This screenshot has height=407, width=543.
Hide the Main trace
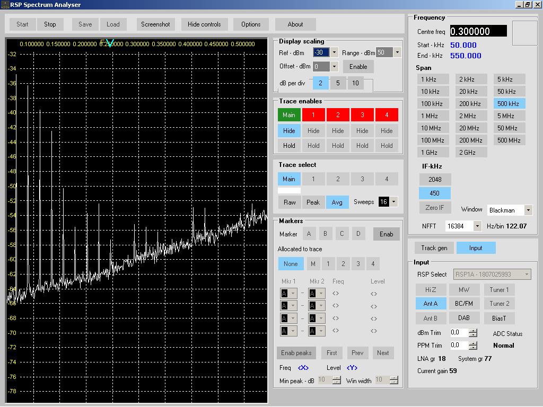click(289, 131)
